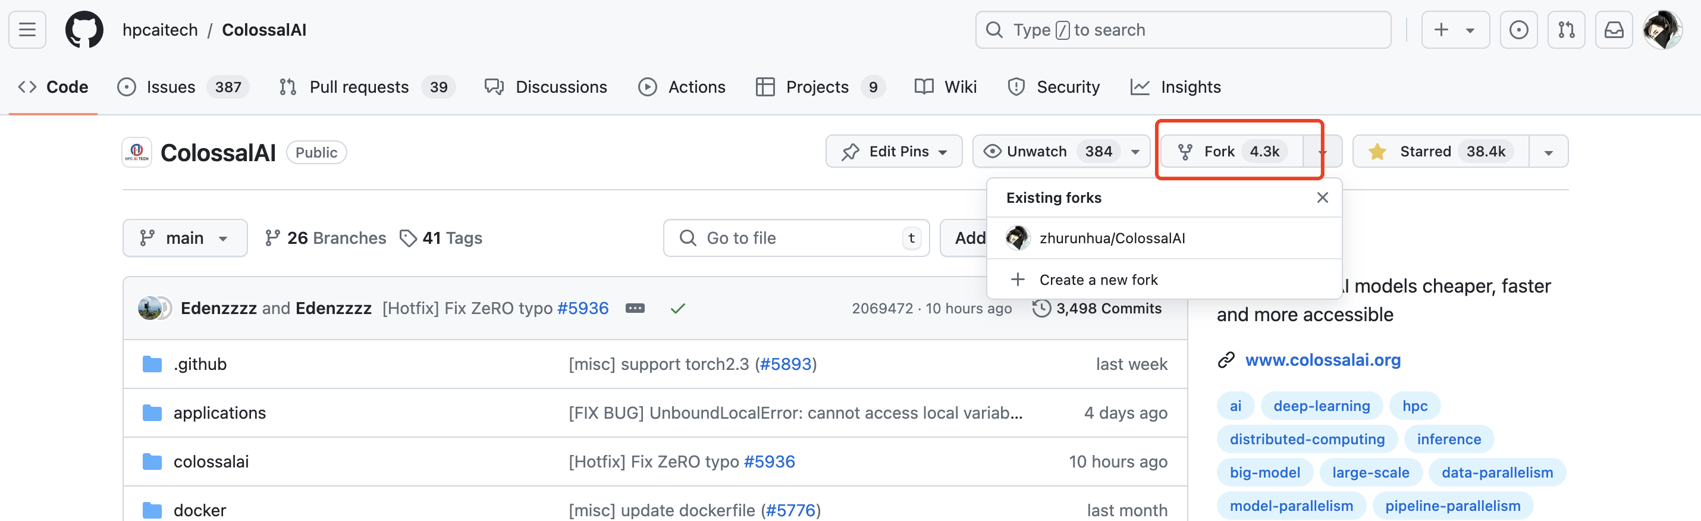The width and height of the screenshot is (1701, 521).
Task: Select Create a new fork
Action: click(1164, 280)
